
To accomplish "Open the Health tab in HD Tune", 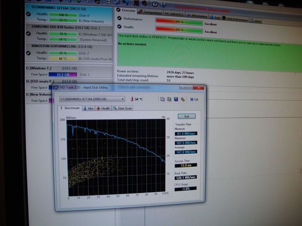I will [103, 108].
